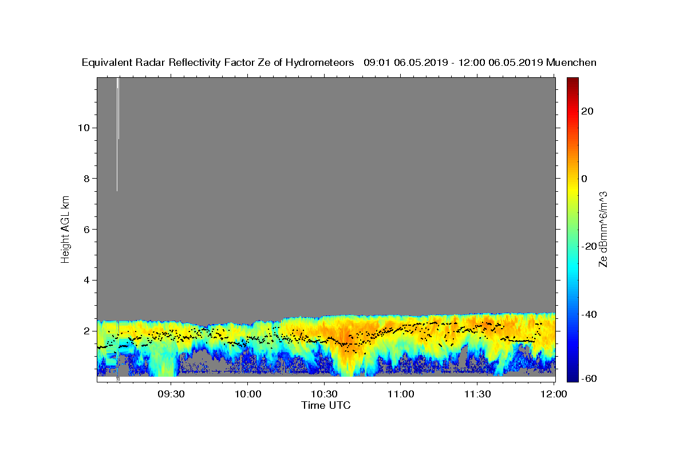Click the '11:00' time tick label
This screenshot has height=458, width=687.
pyautogui.click(x=401, y=394)
